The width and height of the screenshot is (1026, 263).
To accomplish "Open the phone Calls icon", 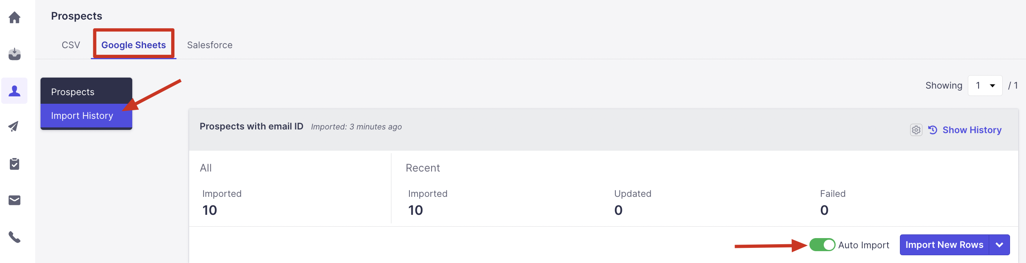I will pos(15,237).
